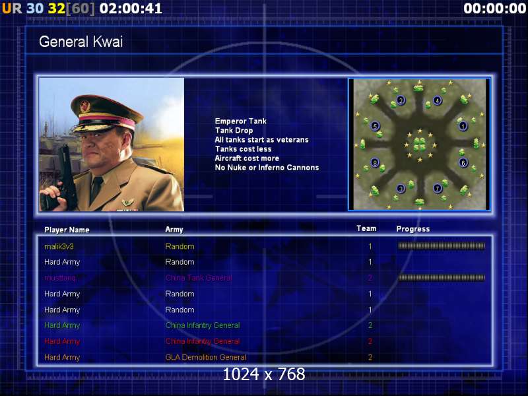Click the "Random" army in malik3v3's row
The height and width of the screenshot is (396, 528).
180,246
